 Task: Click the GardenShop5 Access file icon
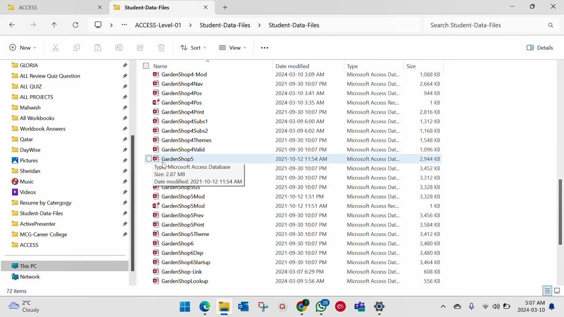[156, 159]
